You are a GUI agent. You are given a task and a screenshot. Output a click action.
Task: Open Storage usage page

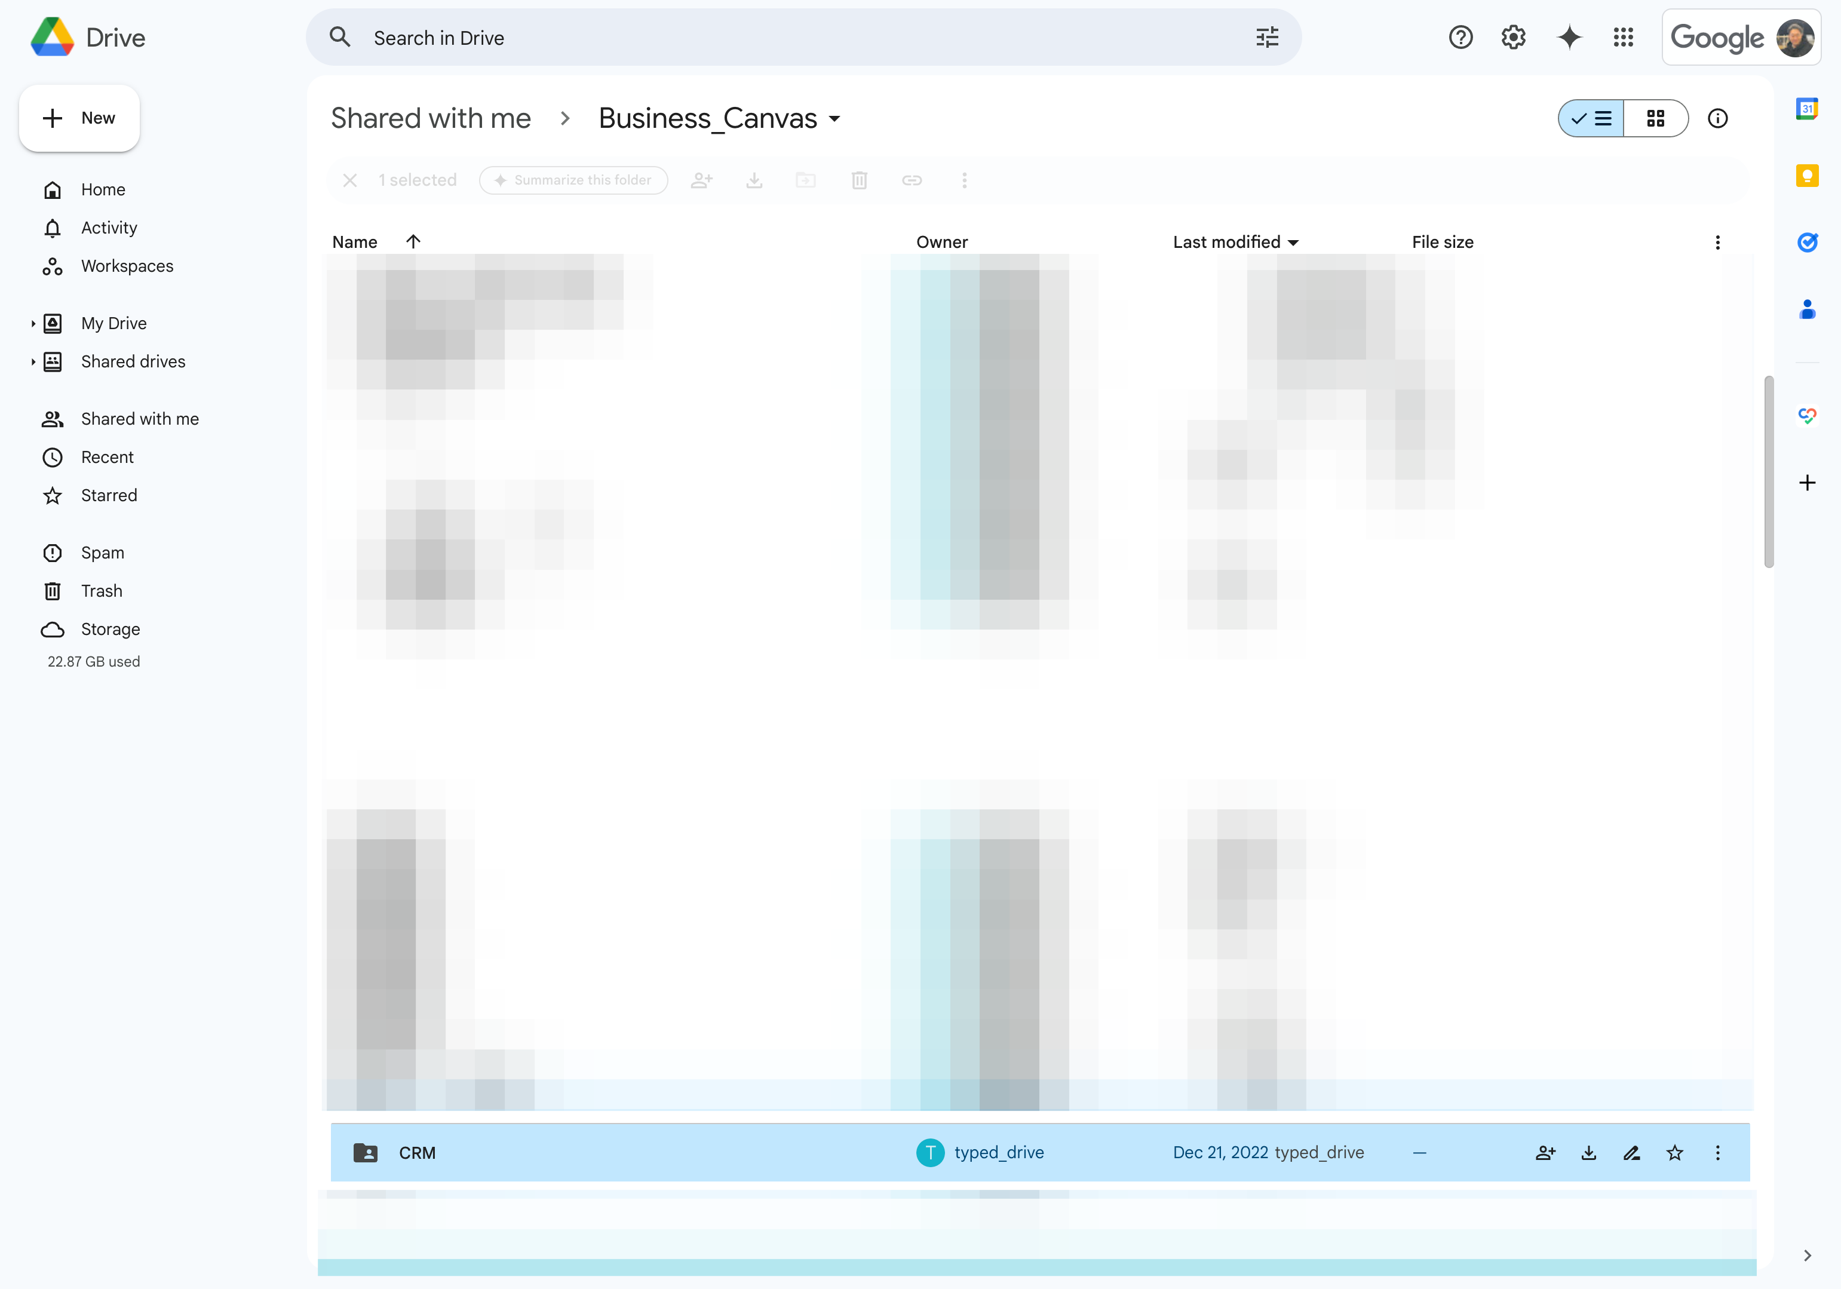point(110,630)
